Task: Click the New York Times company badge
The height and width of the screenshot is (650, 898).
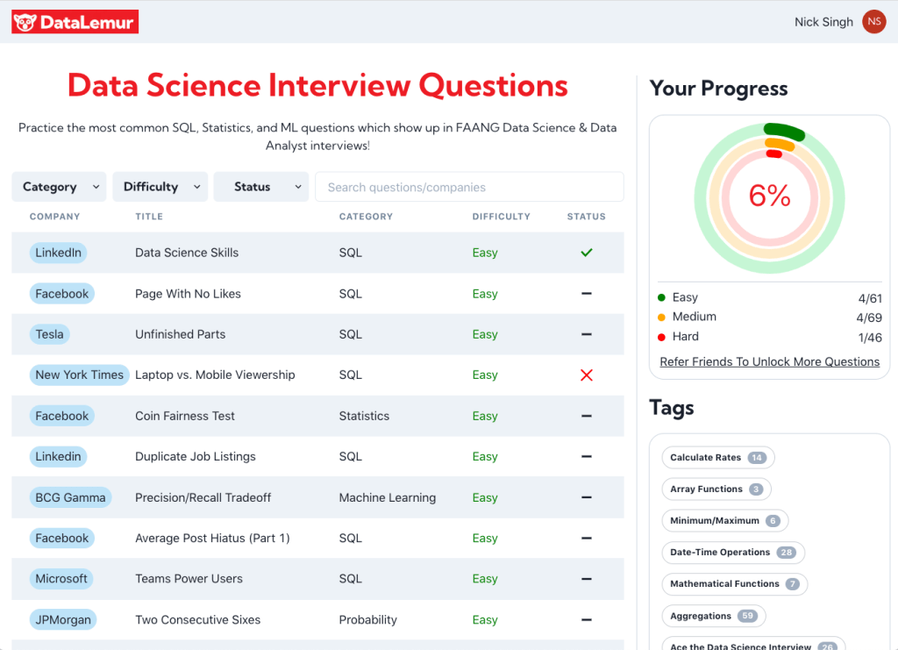Action: coord(80,375)
